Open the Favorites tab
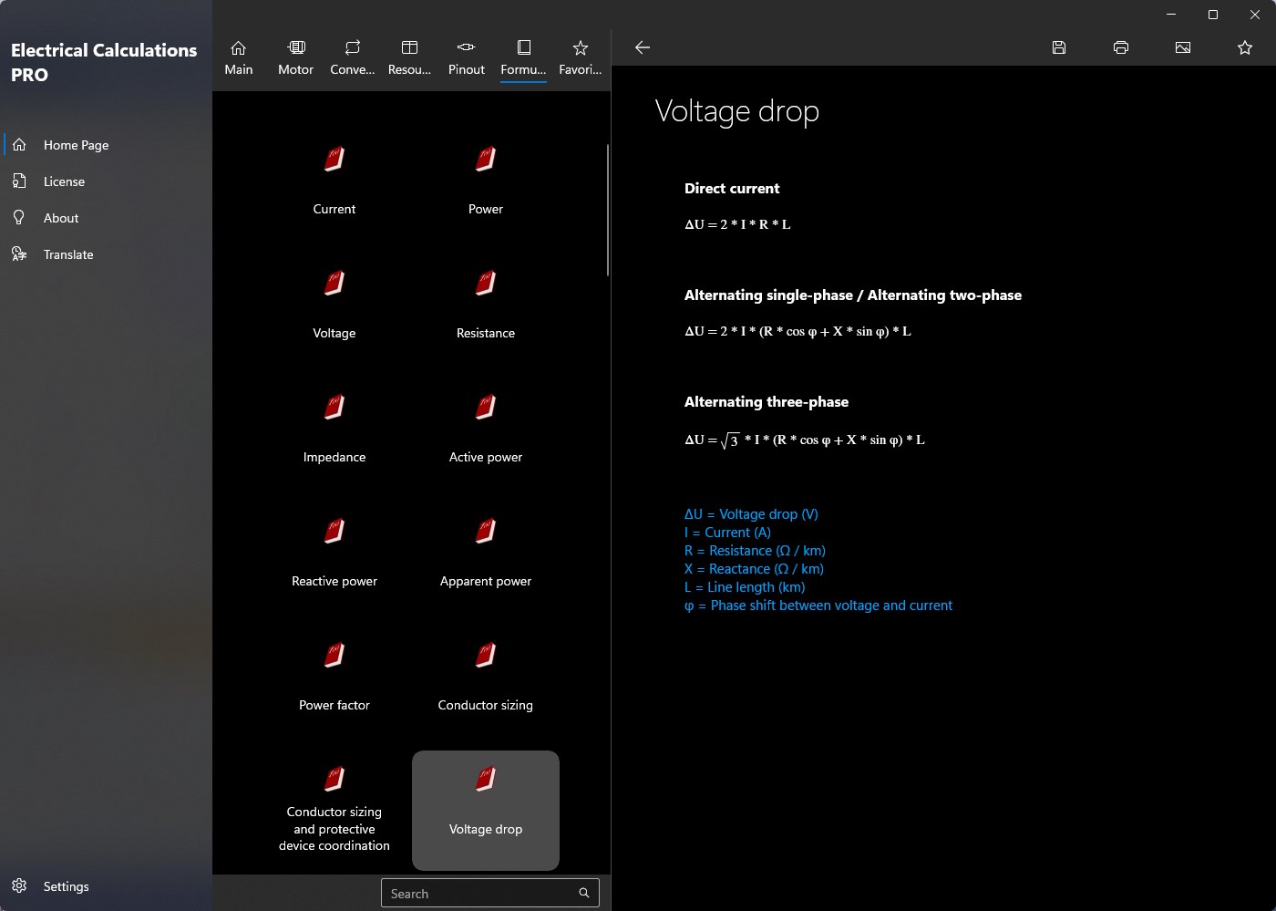Screen dimensions: 1276x911 pyautogui.click(x=581, y=57)
